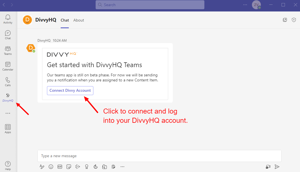The image size is (300, 172).
Task: Click the overlapping cards icon in compose toolbar
Action: point(105,167)
